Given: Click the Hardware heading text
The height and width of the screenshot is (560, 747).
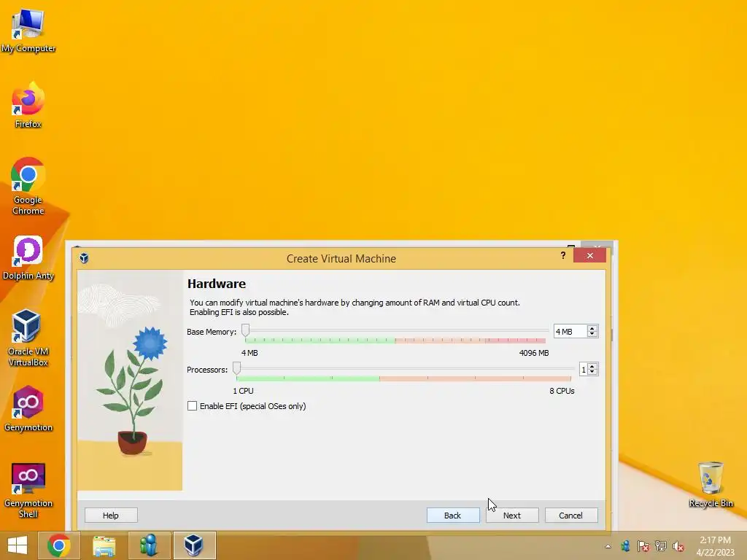Looking at the screenshot, I should tap(216, 284).
